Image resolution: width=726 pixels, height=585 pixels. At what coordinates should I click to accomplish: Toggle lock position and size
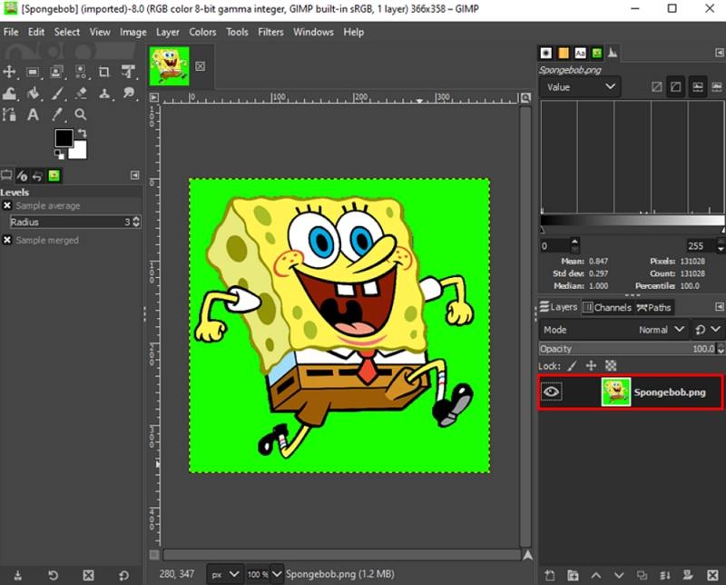592,366
